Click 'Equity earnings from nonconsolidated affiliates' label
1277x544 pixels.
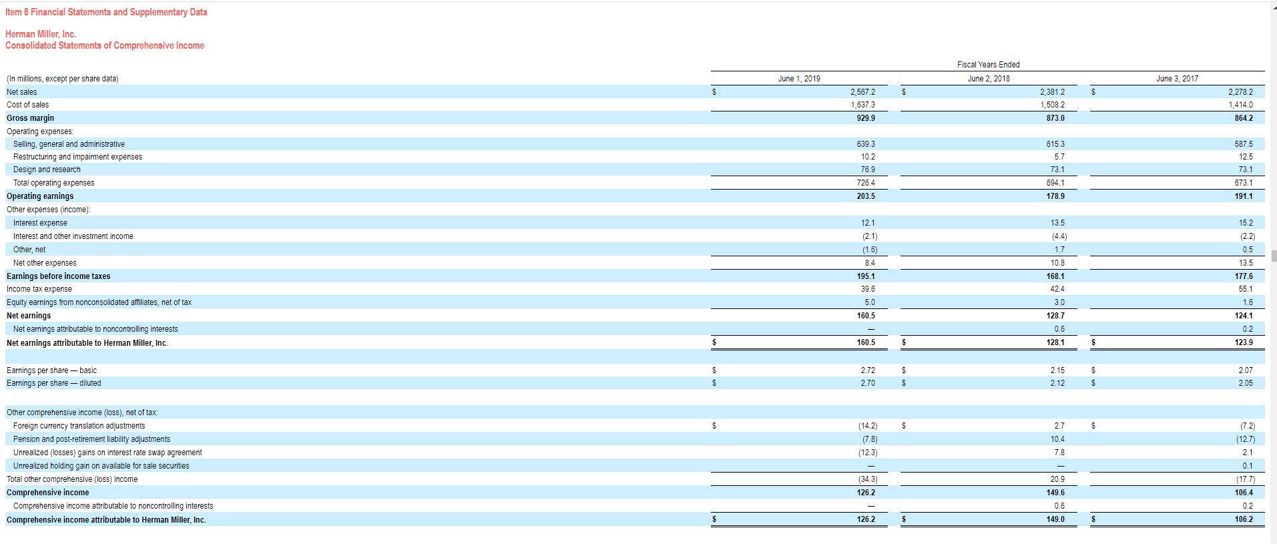99,302
